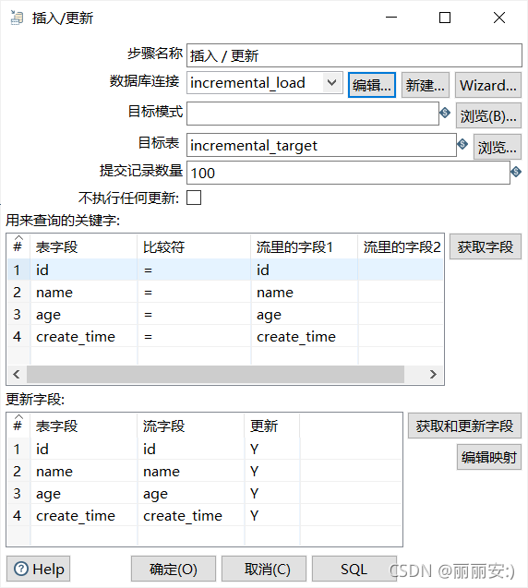Select key row 4 table field create_time
The image size is (528, 588).
pos(84,336)
